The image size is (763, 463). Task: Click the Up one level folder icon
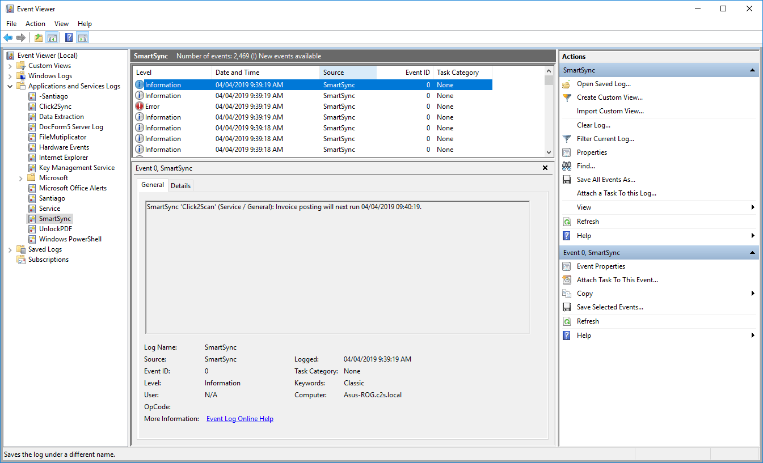pos(39,38)
